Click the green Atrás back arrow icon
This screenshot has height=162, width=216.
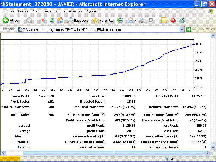[6, 21]
